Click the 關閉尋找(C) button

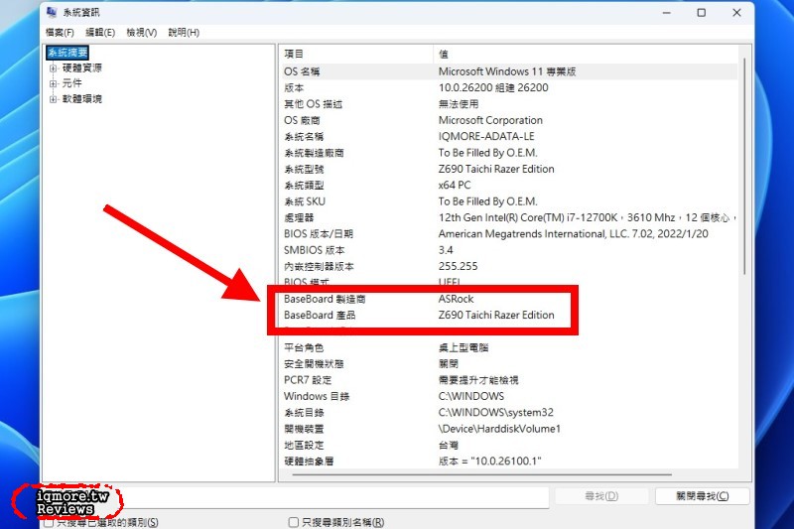click(703, 496)
